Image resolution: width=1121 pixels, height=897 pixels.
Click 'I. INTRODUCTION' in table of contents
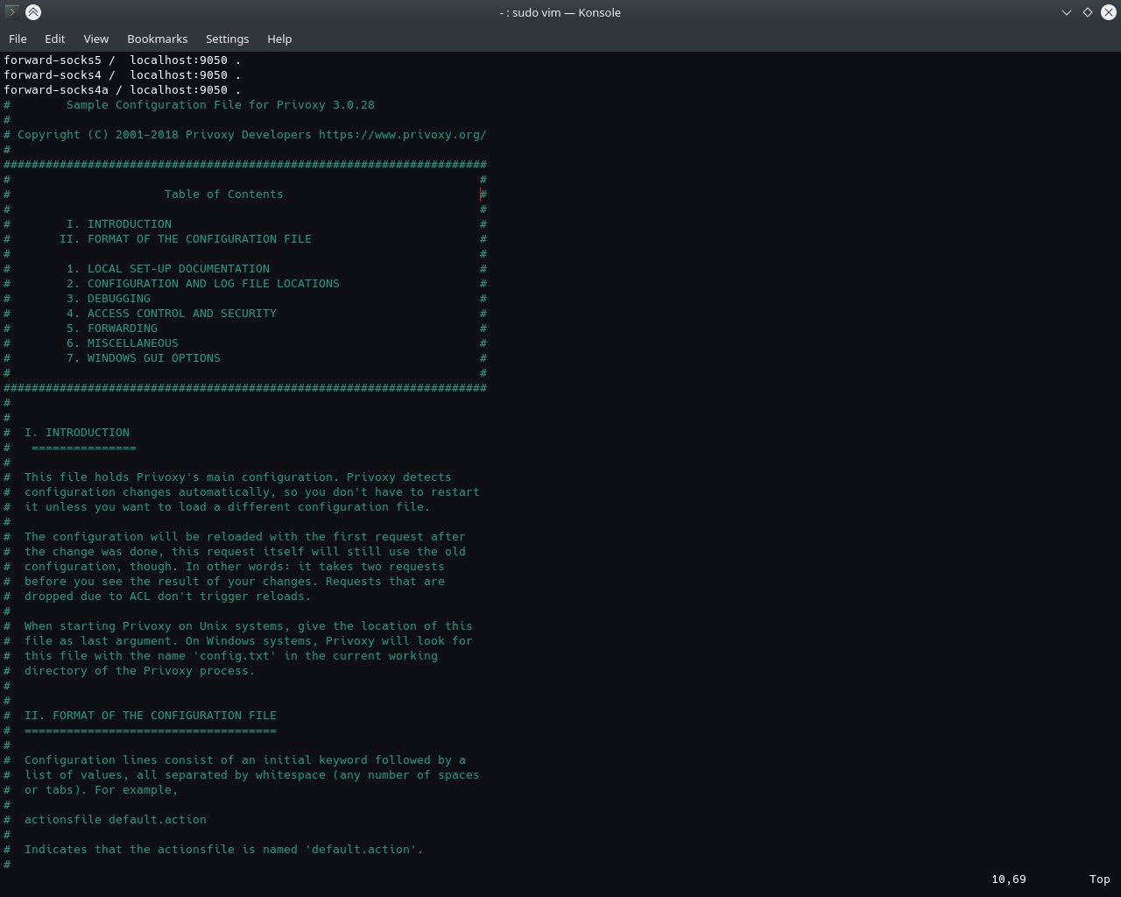(119, 224)
